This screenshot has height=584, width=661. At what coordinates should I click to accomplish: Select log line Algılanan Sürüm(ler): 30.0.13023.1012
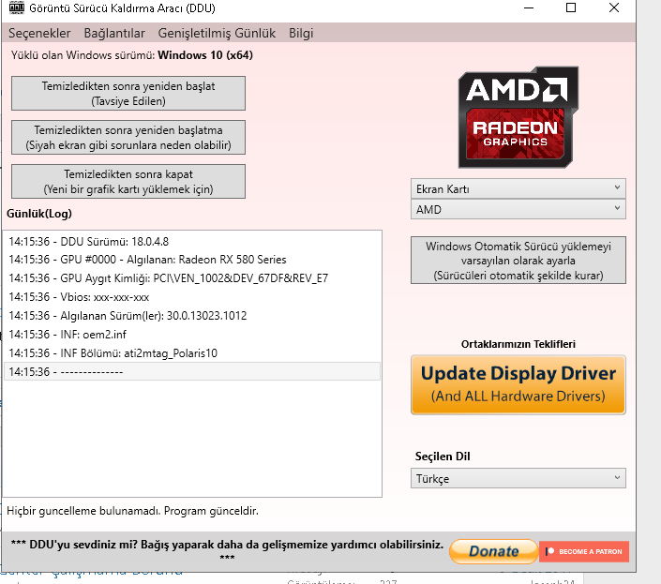click(192, 316)
